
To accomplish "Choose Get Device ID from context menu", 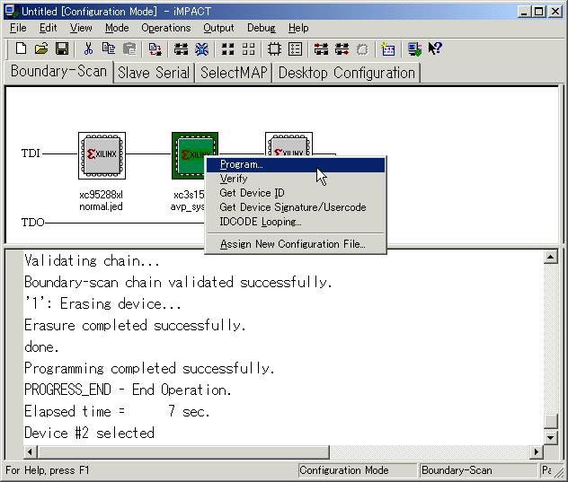I will click(296, 193).
